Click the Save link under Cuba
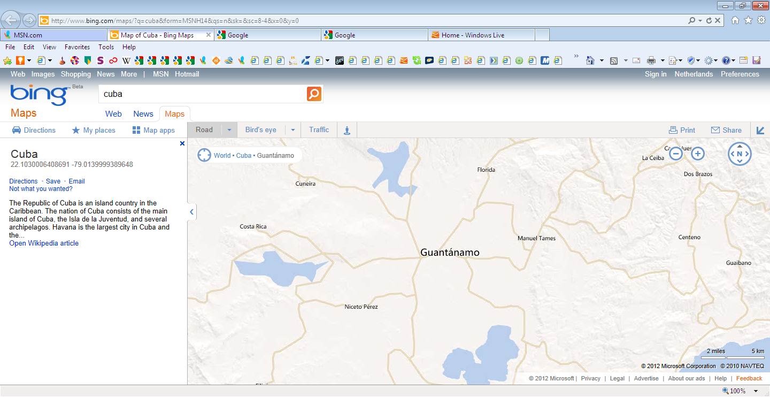Image resolution: width=770 pixels, height=397 pixels. coord(53,181)
